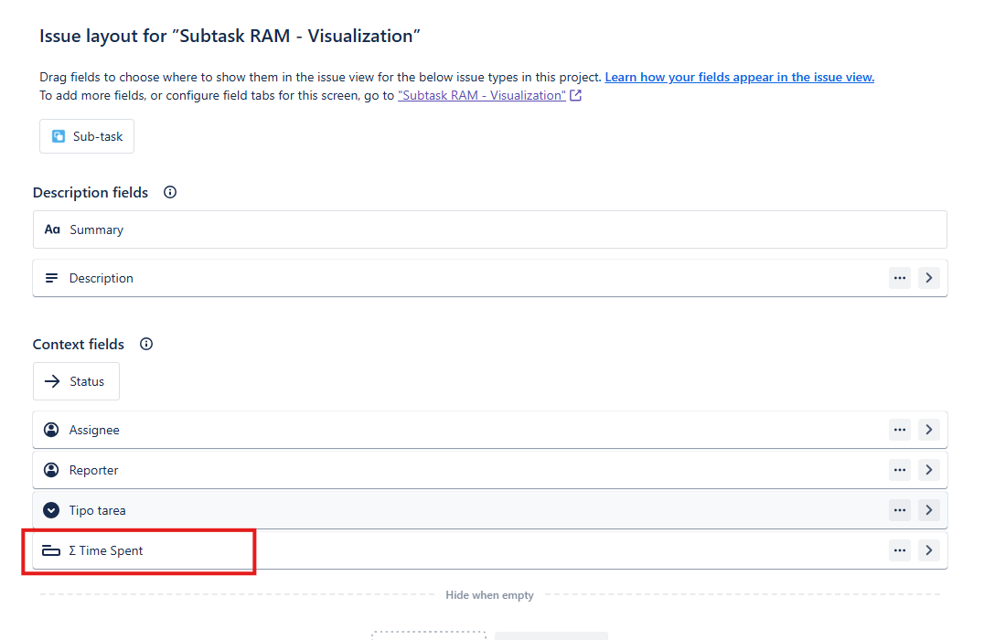
Task: Open the 'Subtask RAM - Visualization' screen link
Action: [482, 95]
